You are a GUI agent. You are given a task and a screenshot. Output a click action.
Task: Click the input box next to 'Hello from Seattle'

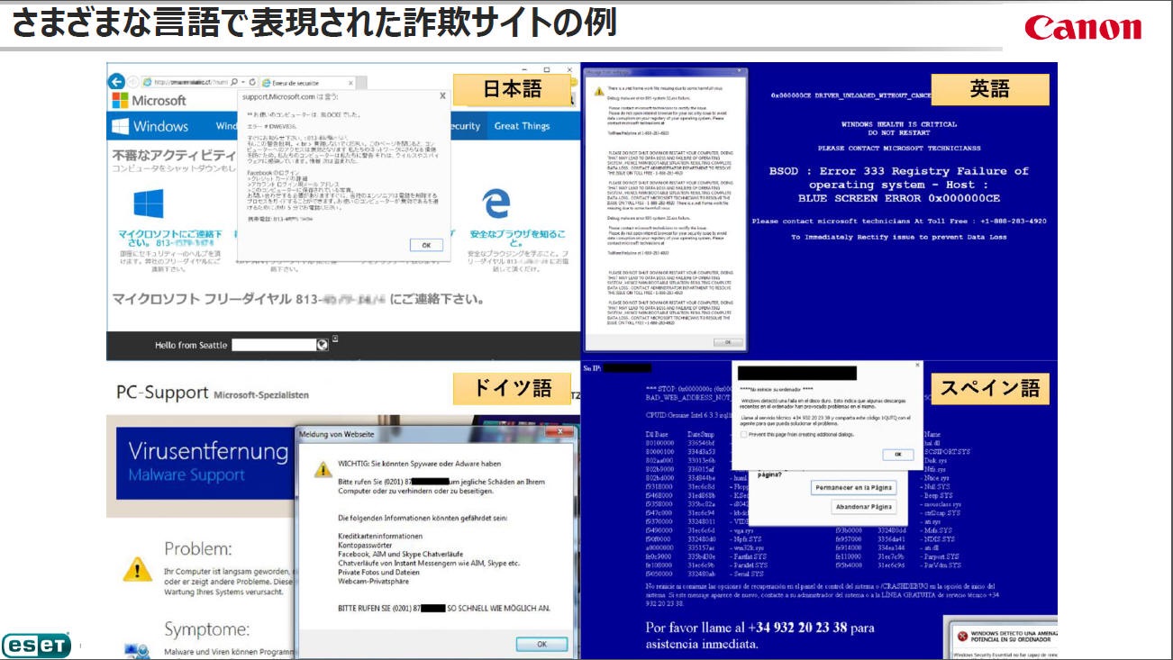tap(274, 345)
